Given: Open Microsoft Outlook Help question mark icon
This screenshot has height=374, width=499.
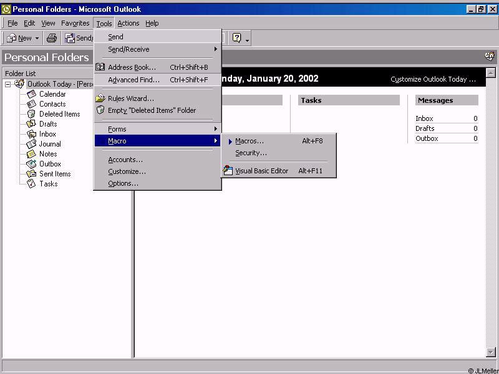Looking at the screenshot, I should pos(237,38).
